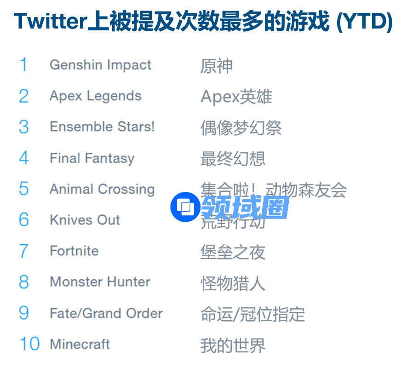This screenshot has width=407, height=369.
Task: Click the Animal Crossing entry
Action: (102, 189)
